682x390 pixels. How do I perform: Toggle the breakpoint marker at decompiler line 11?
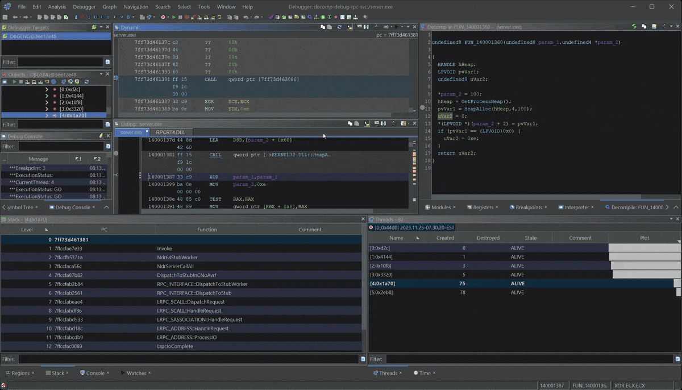(423, 108)
